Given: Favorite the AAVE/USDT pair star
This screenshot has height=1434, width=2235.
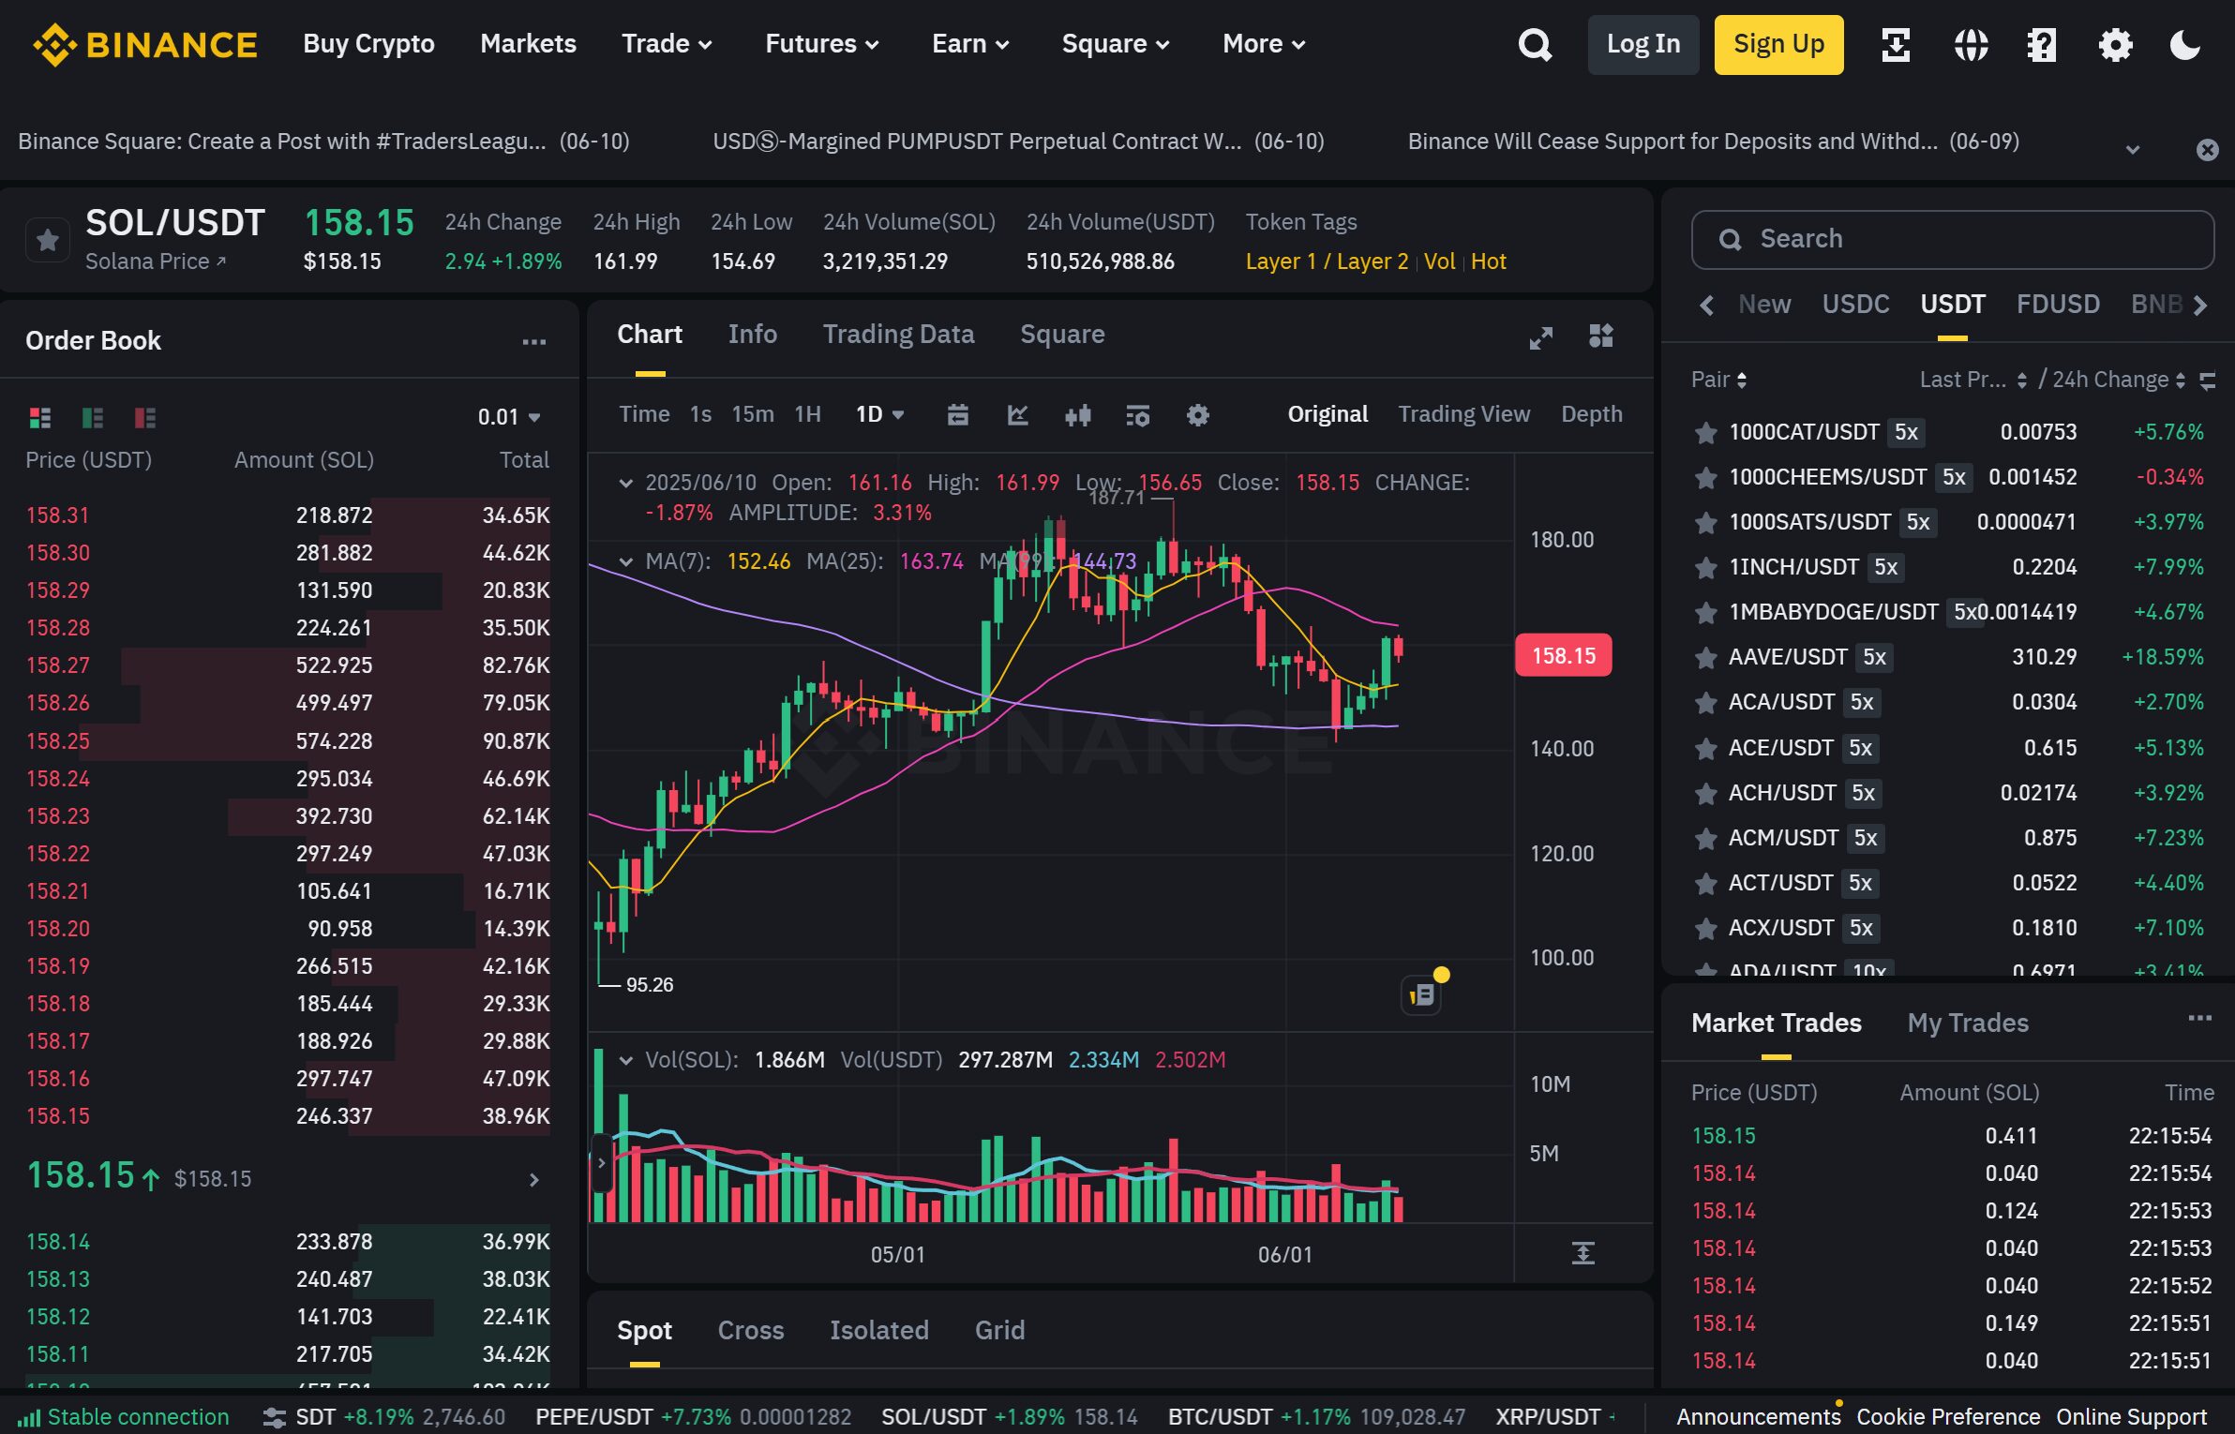Looking at the screenshot, I should click(1704, 657).
